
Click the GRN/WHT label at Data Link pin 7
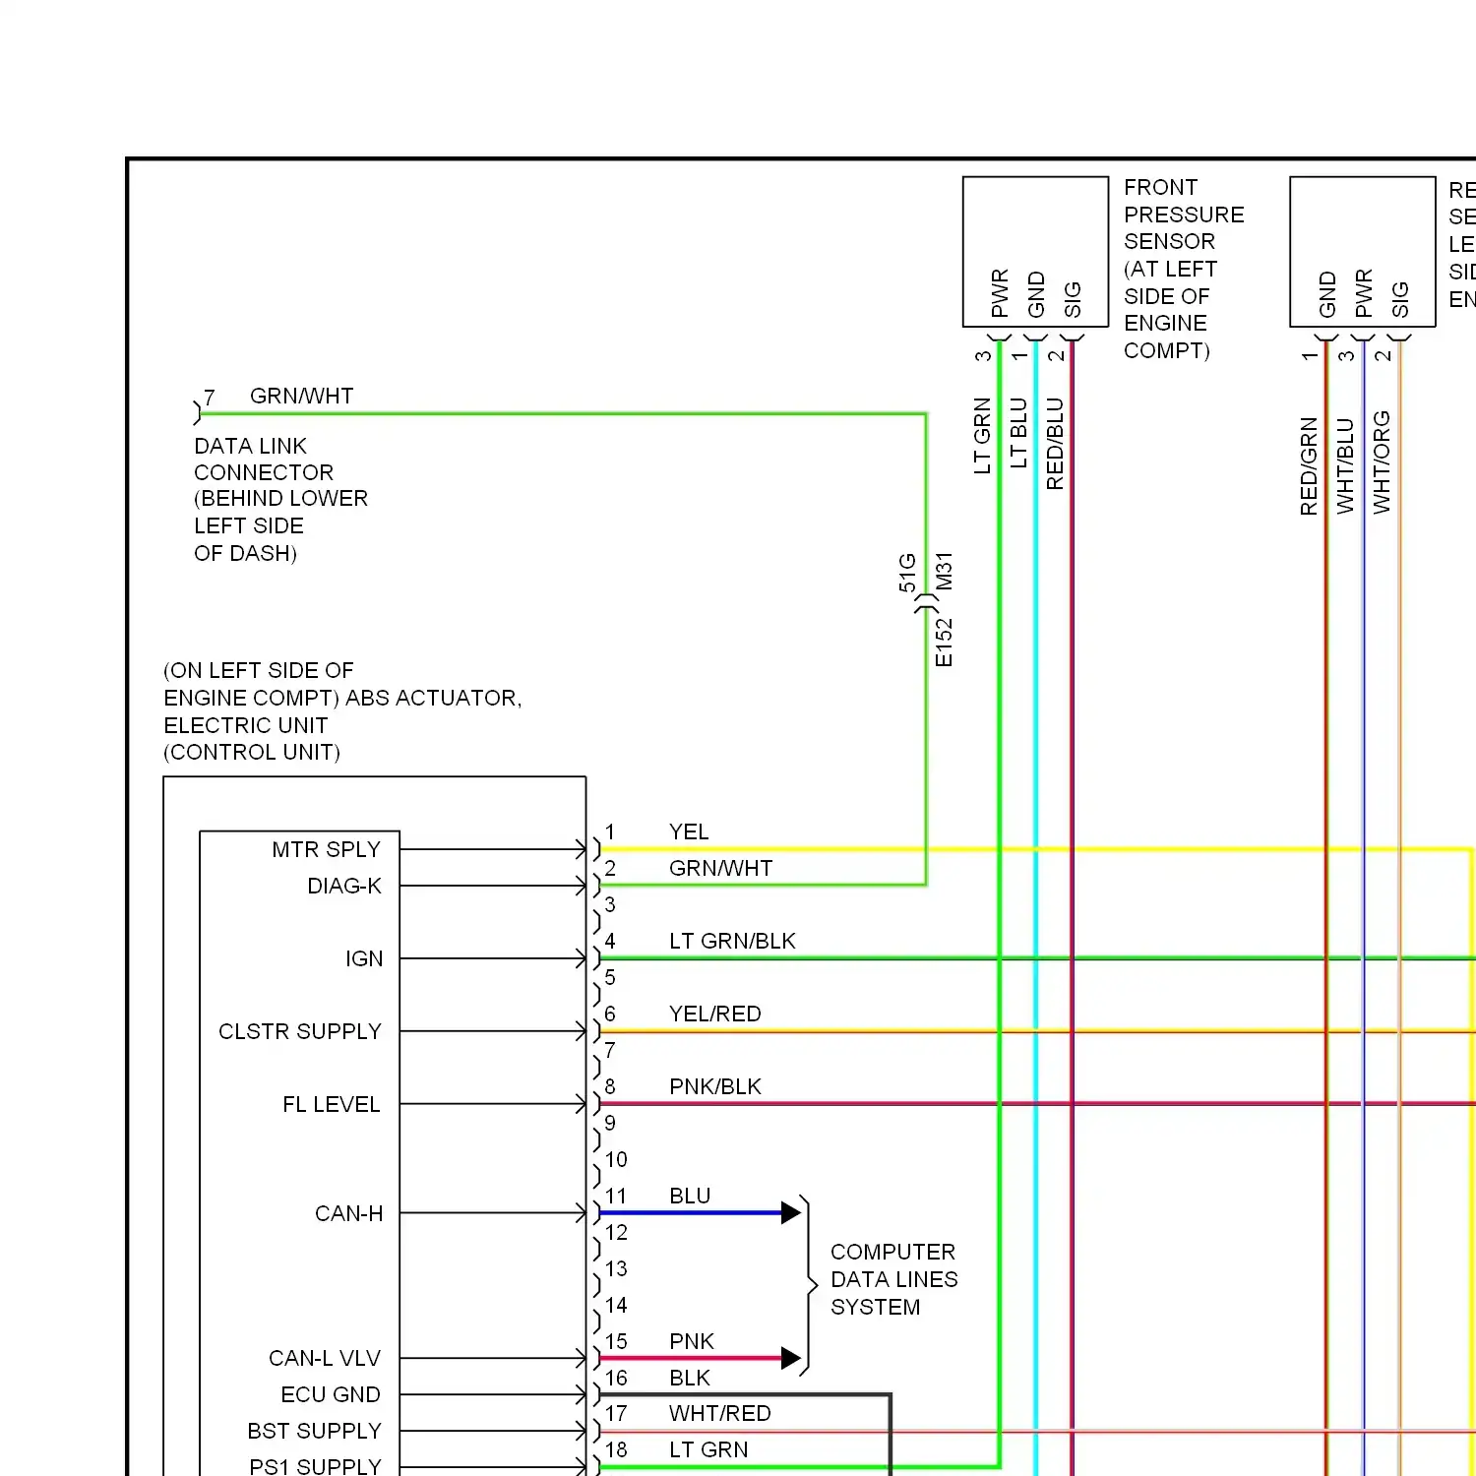(x=301, y=396)
